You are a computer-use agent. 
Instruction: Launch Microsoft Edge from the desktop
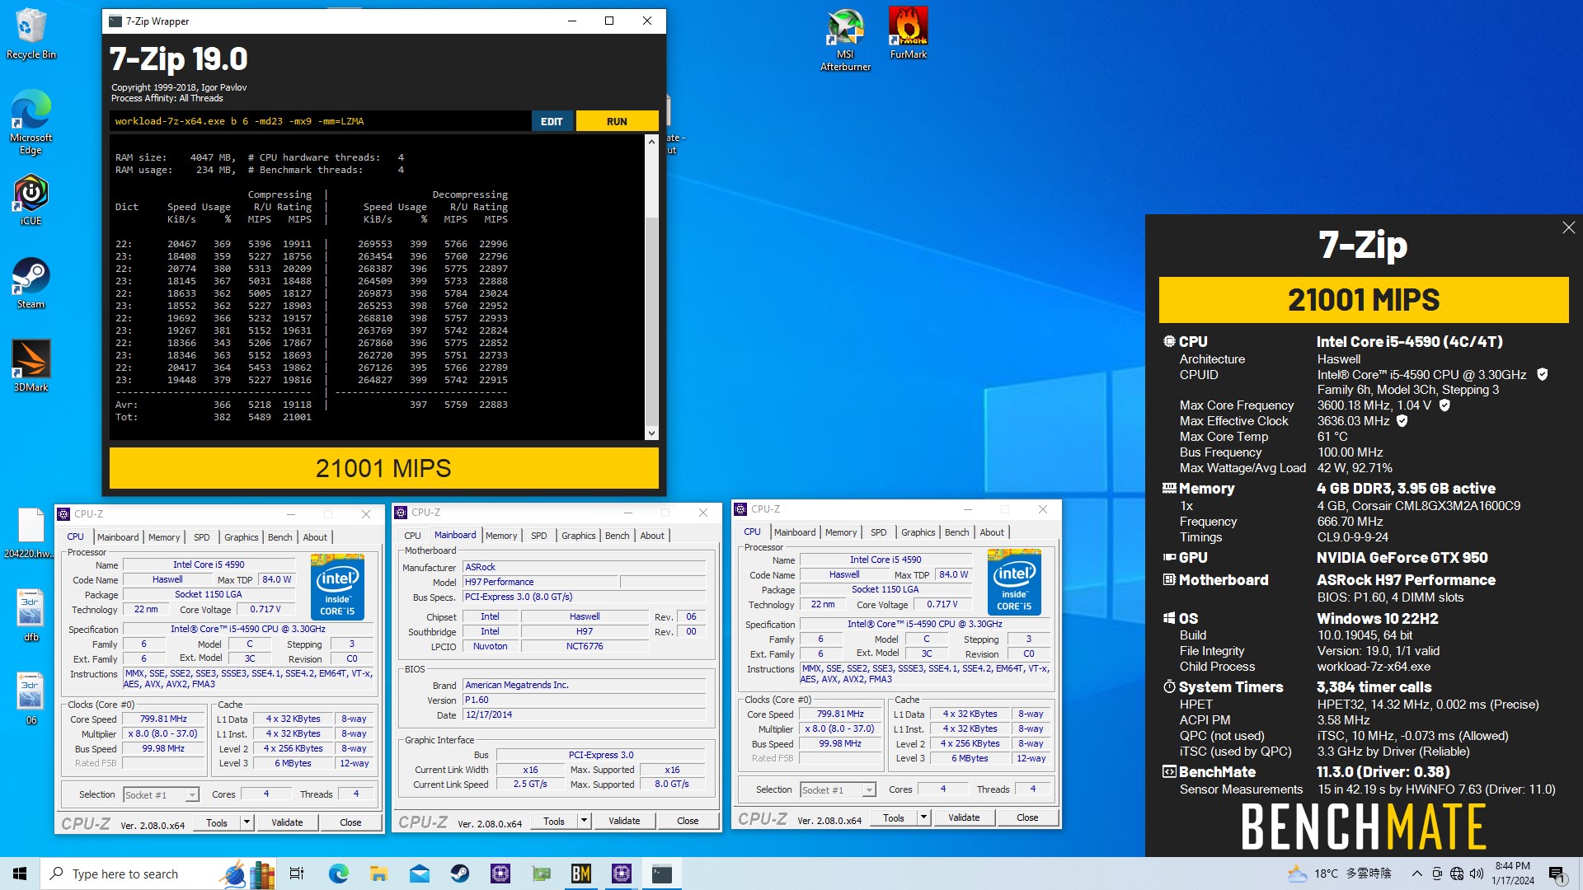coord(31,122)
